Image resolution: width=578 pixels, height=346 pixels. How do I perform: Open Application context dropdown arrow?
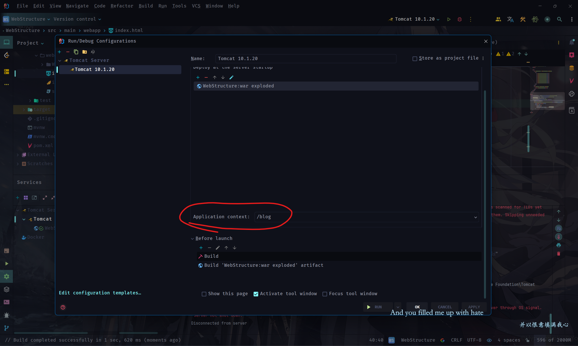pyautogui.click(x=475, y=217)
